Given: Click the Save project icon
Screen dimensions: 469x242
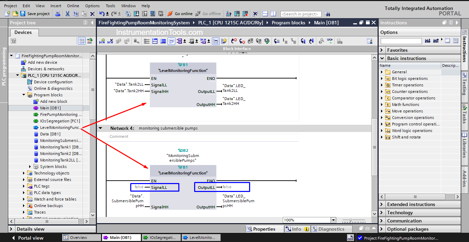Looking at the screenshot, I should click(x=23, y=14).
